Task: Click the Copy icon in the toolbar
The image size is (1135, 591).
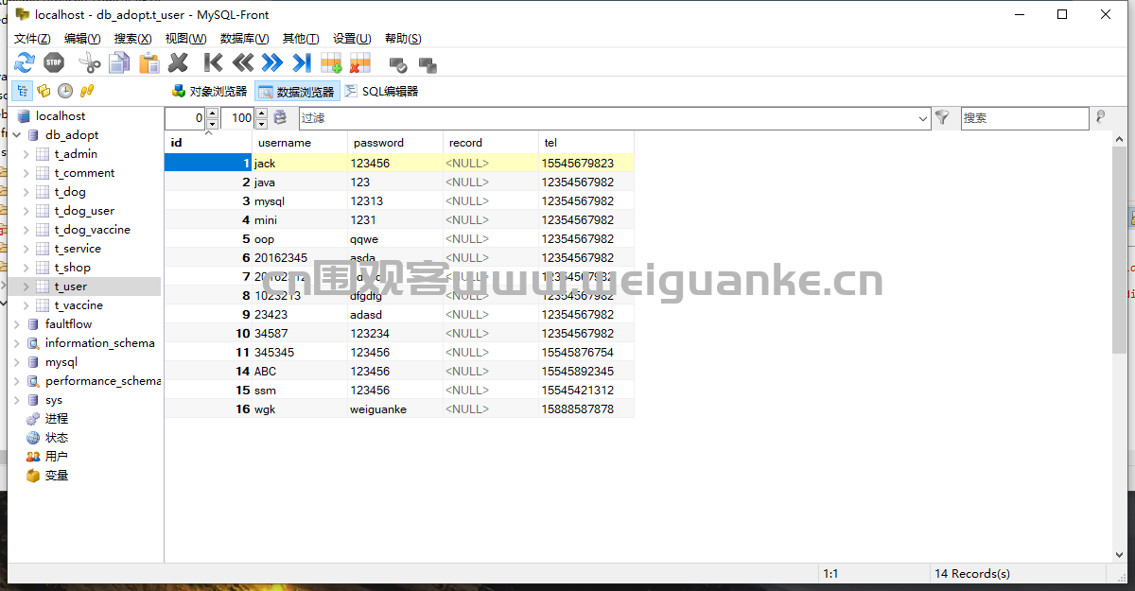Action: point(119,63)
